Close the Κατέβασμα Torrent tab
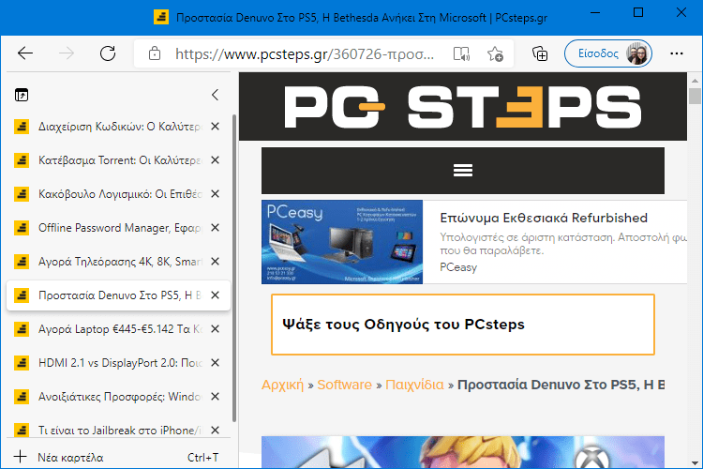Image resolution: width=703 pixels, height=469 pixels. pos(216,160)
